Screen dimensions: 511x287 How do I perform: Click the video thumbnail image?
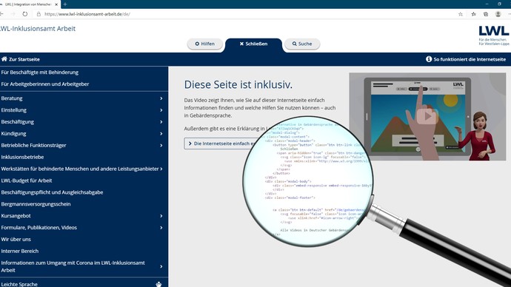point(427,116)
